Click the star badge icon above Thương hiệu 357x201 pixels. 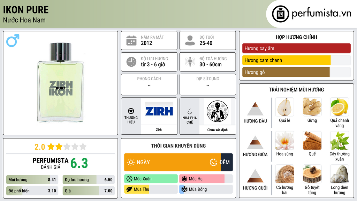point(131,111)
